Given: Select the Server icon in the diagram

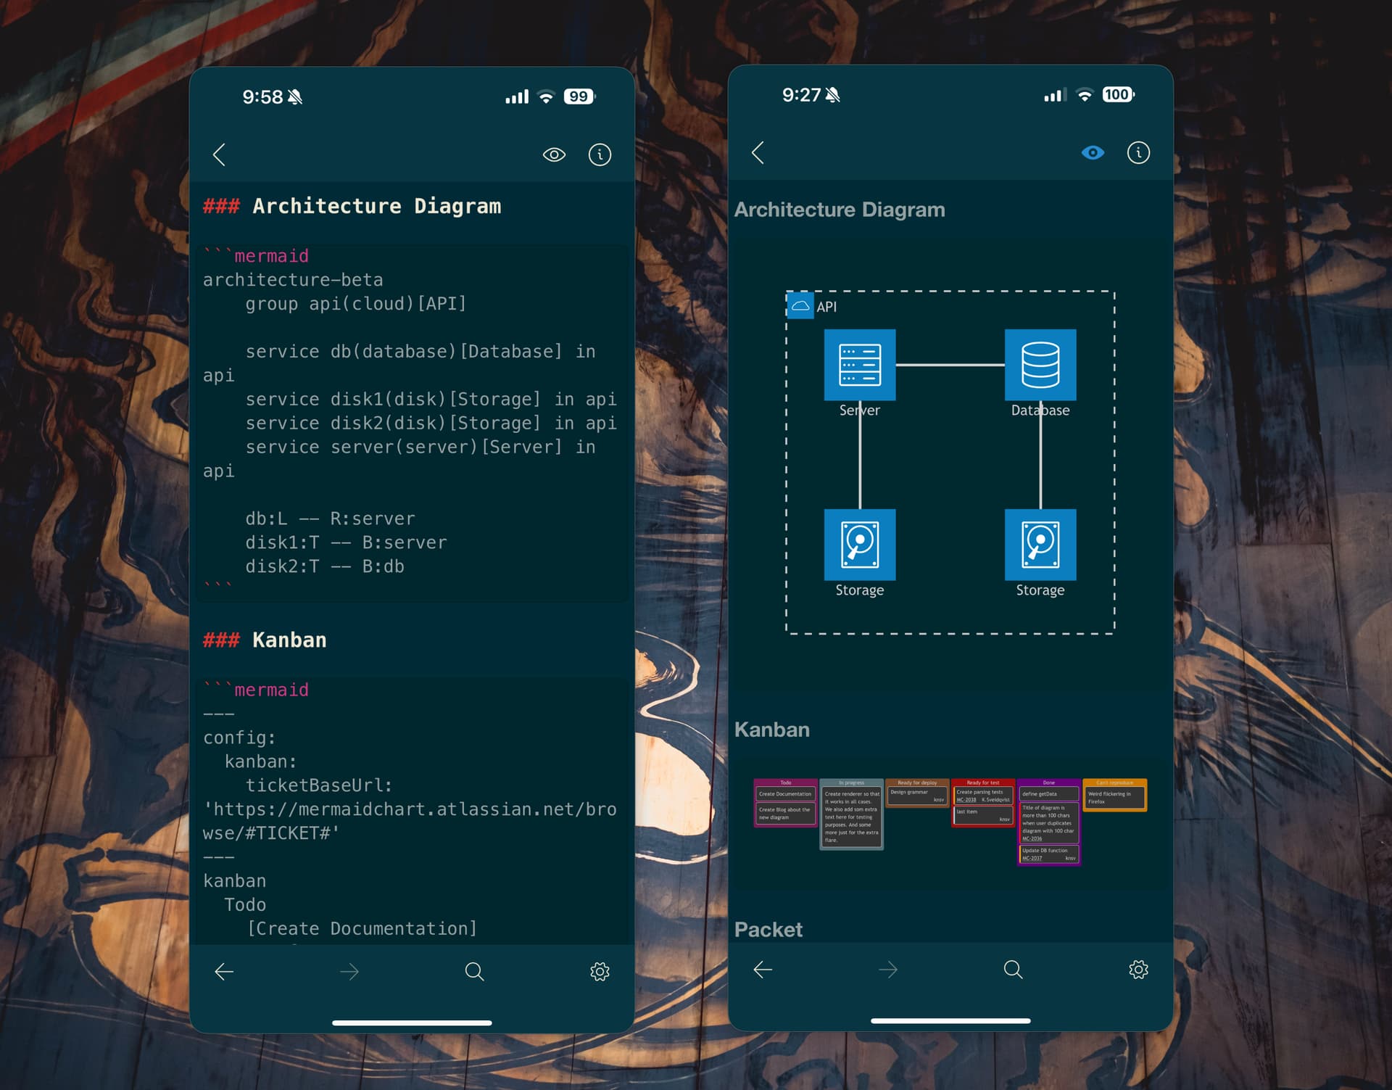Looking at the screenshot, I should tap(860, 365).
